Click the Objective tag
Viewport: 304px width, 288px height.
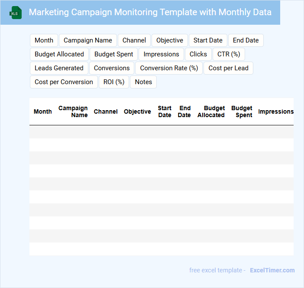click(x=170, y=40)
